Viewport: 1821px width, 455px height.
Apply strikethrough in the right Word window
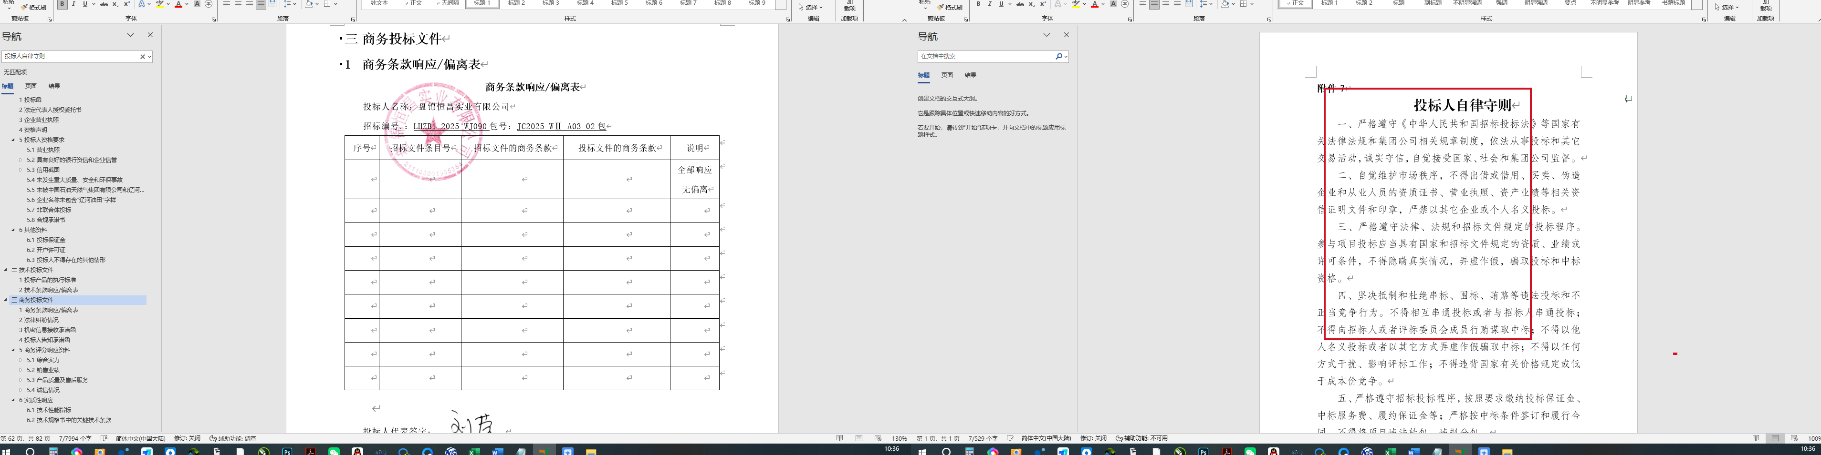point(1020,4)
